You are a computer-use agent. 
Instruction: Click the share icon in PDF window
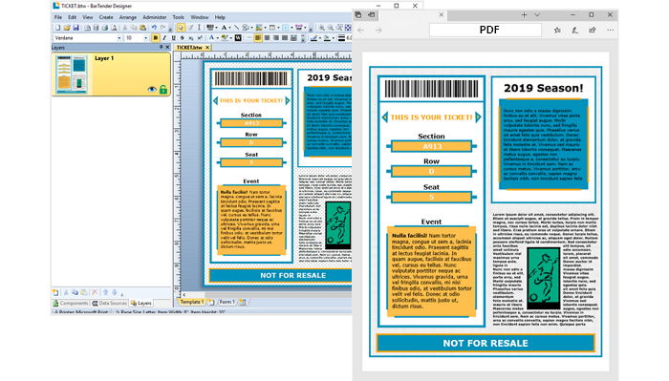coord(593,31)
